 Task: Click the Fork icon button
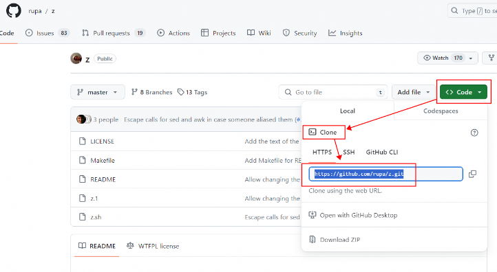[x=491, y=58]
